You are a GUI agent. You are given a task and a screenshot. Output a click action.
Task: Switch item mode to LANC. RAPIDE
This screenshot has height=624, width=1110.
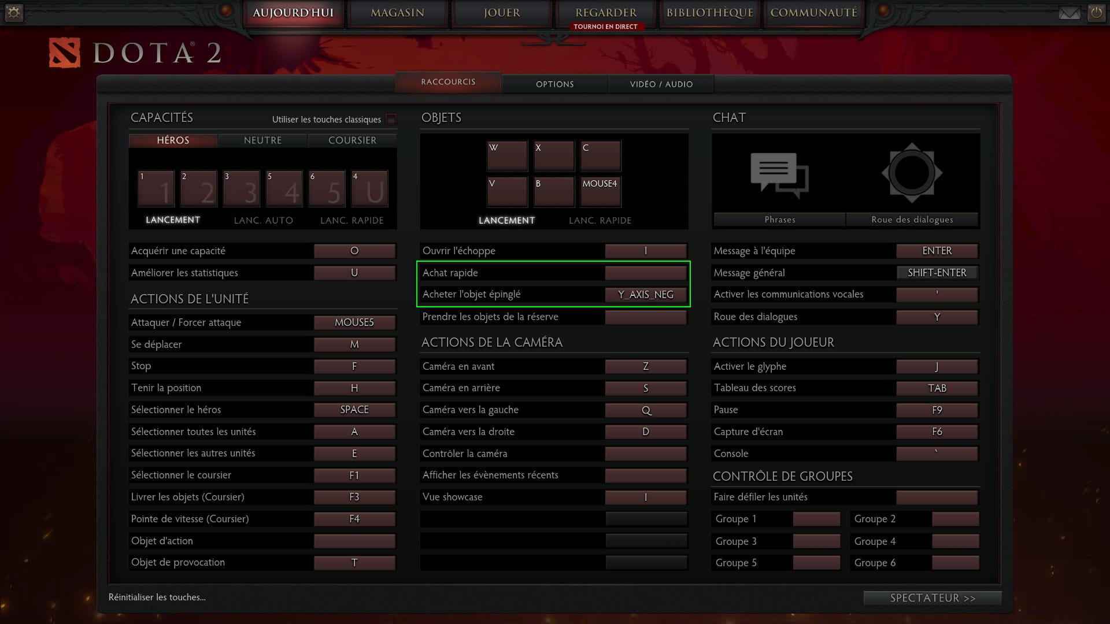[x=600, y=220]
